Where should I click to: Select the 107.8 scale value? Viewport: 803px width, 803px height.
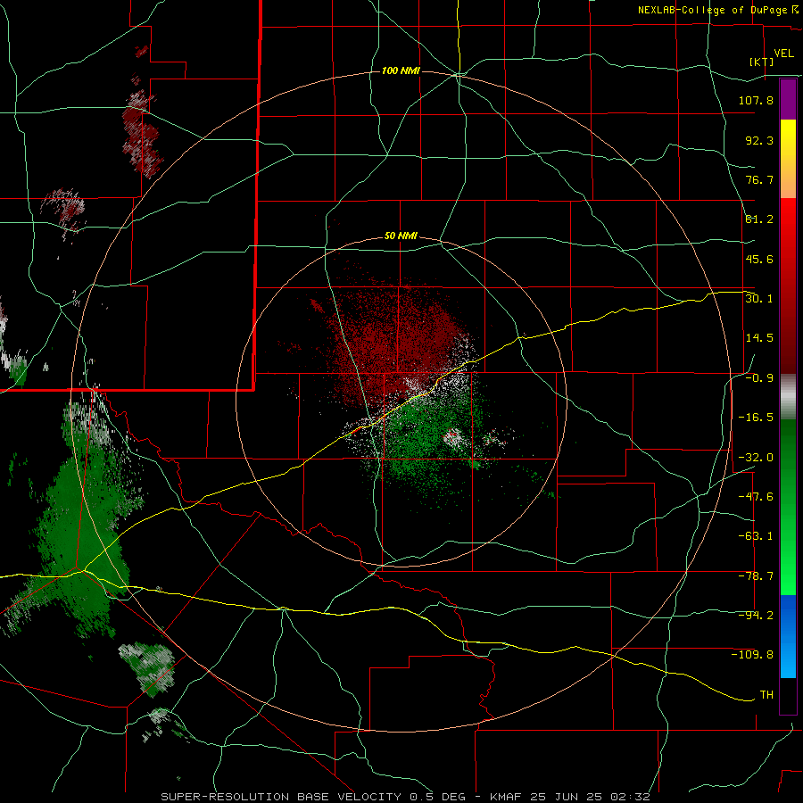tap(756, 100)
